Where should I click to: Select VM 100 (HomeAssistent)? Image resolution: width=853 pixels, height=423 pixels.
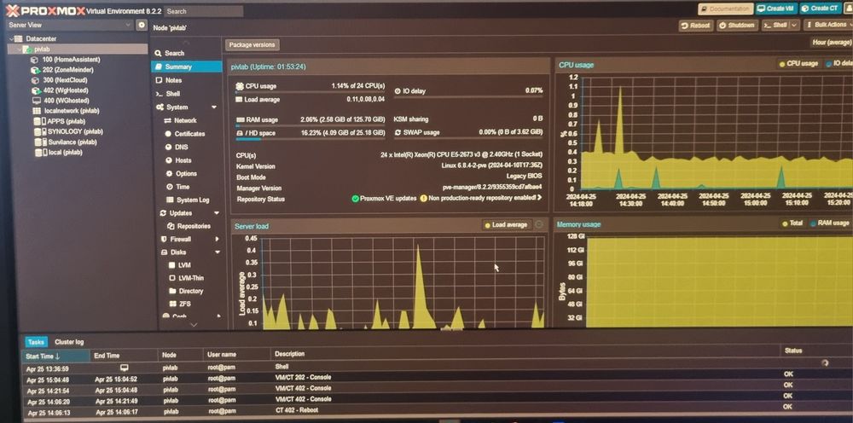(71, 59)
